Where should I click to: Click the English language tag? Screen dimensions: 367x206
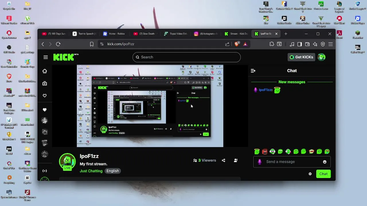coord(113,171)
